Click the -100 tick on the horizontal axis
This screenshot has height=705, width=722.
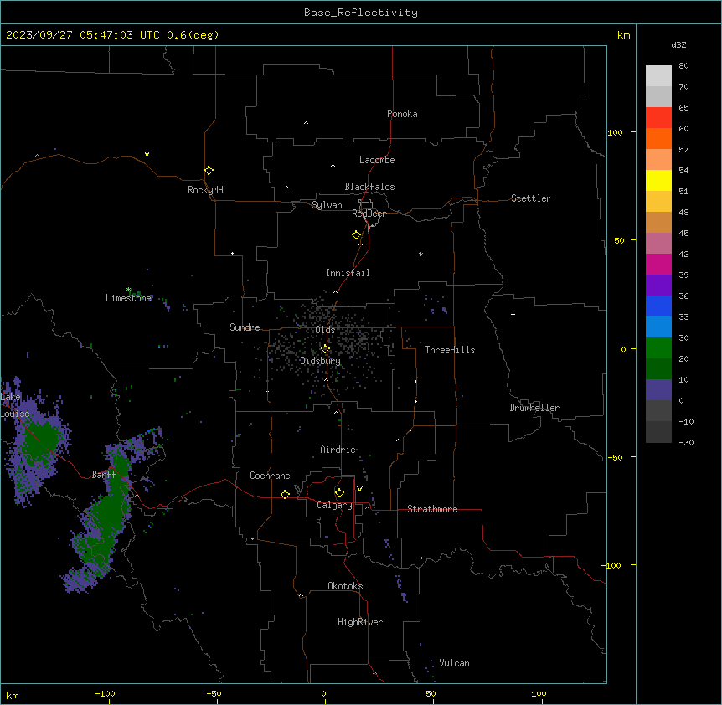[105, 694]
